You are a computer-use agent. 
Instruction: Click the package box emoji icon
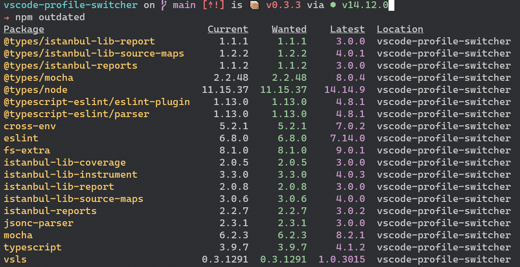(254, 5)
